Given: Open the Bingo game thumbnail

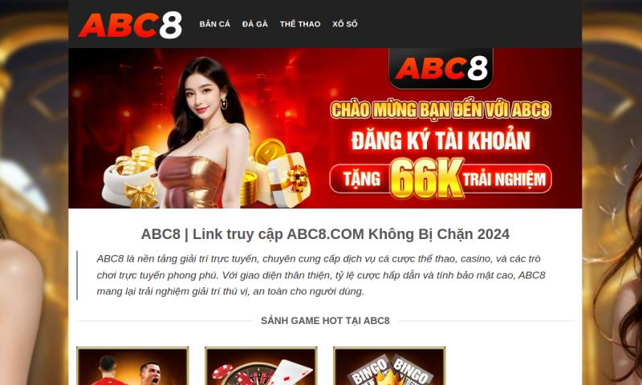Looking at the screenshot, I should (389, 366).
